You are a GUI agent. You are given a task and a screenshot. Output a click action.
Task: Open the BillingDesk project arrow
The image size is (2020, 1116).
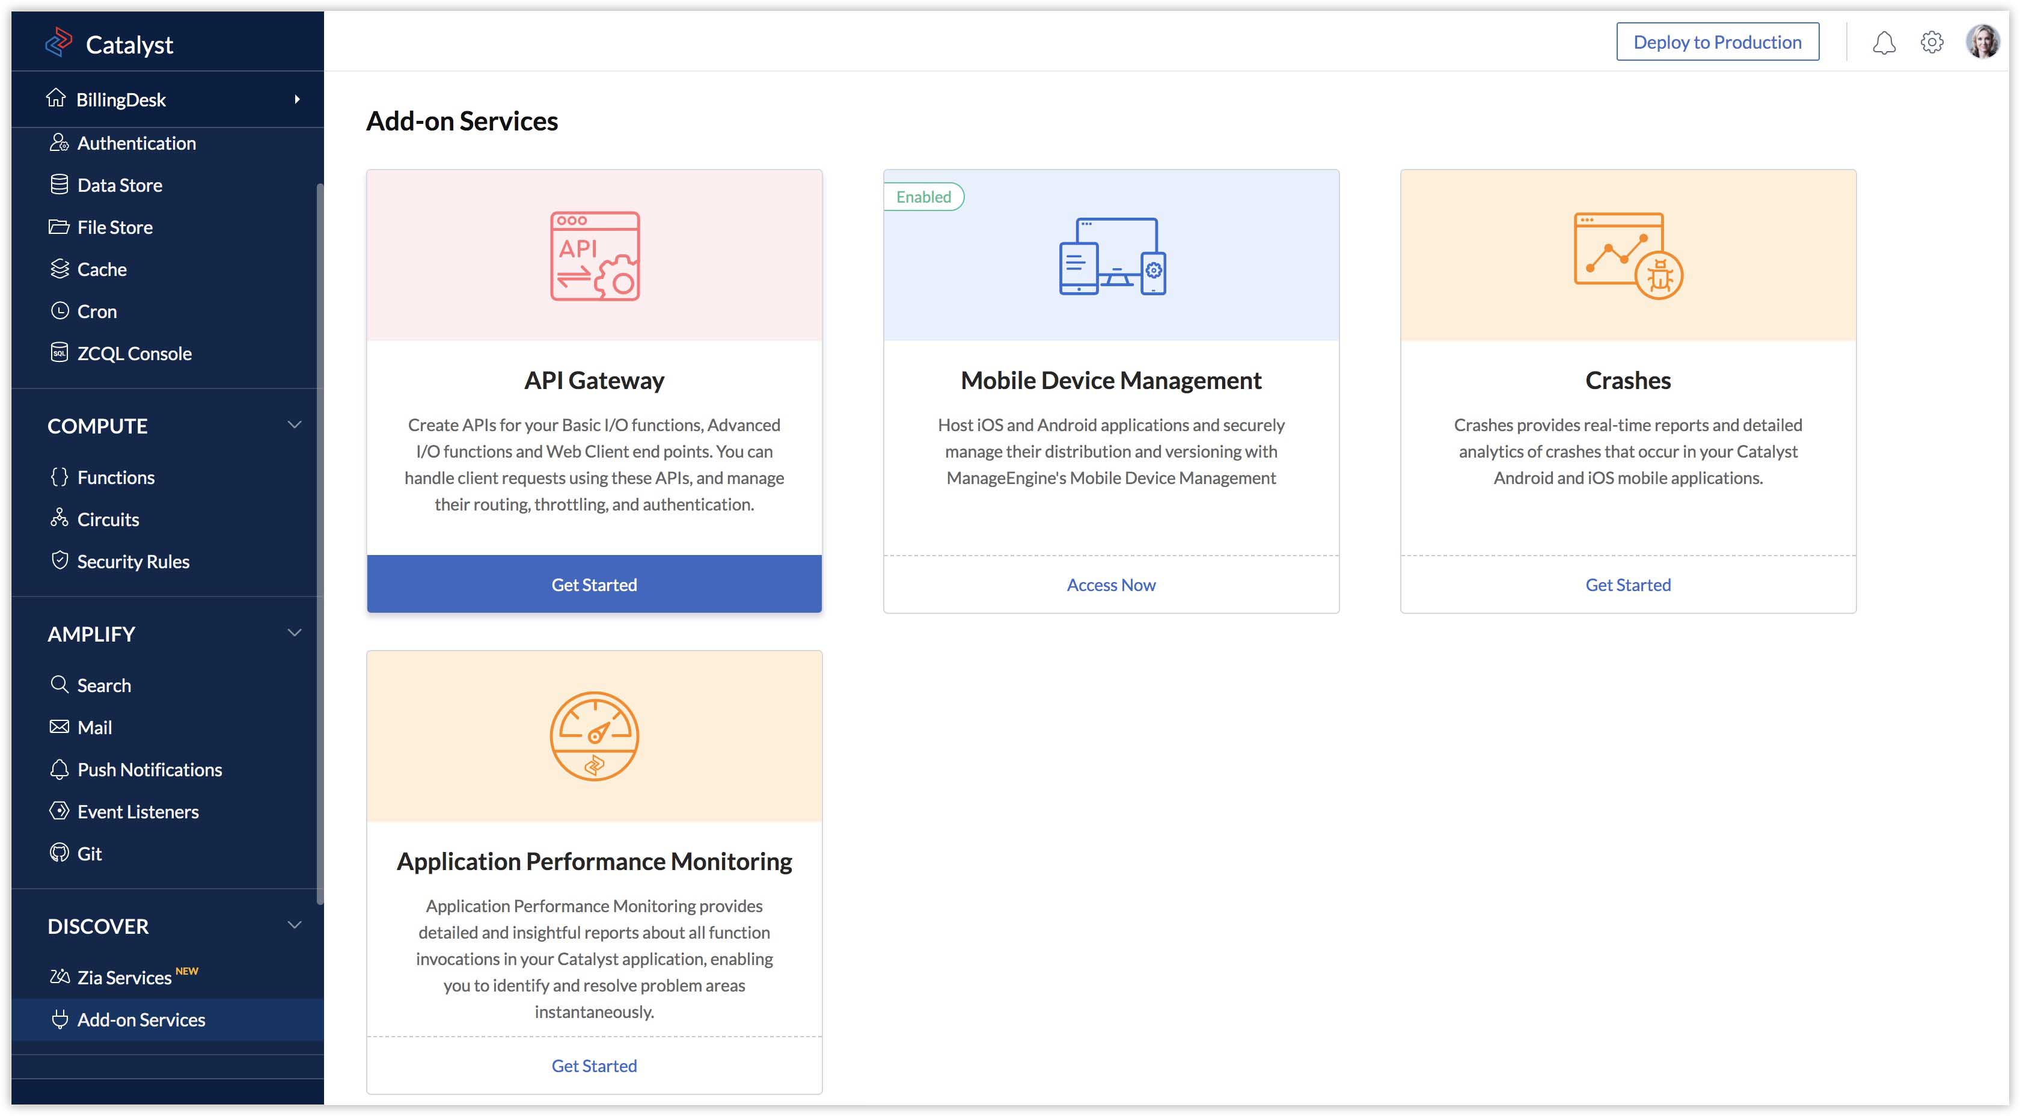(297, 100)
